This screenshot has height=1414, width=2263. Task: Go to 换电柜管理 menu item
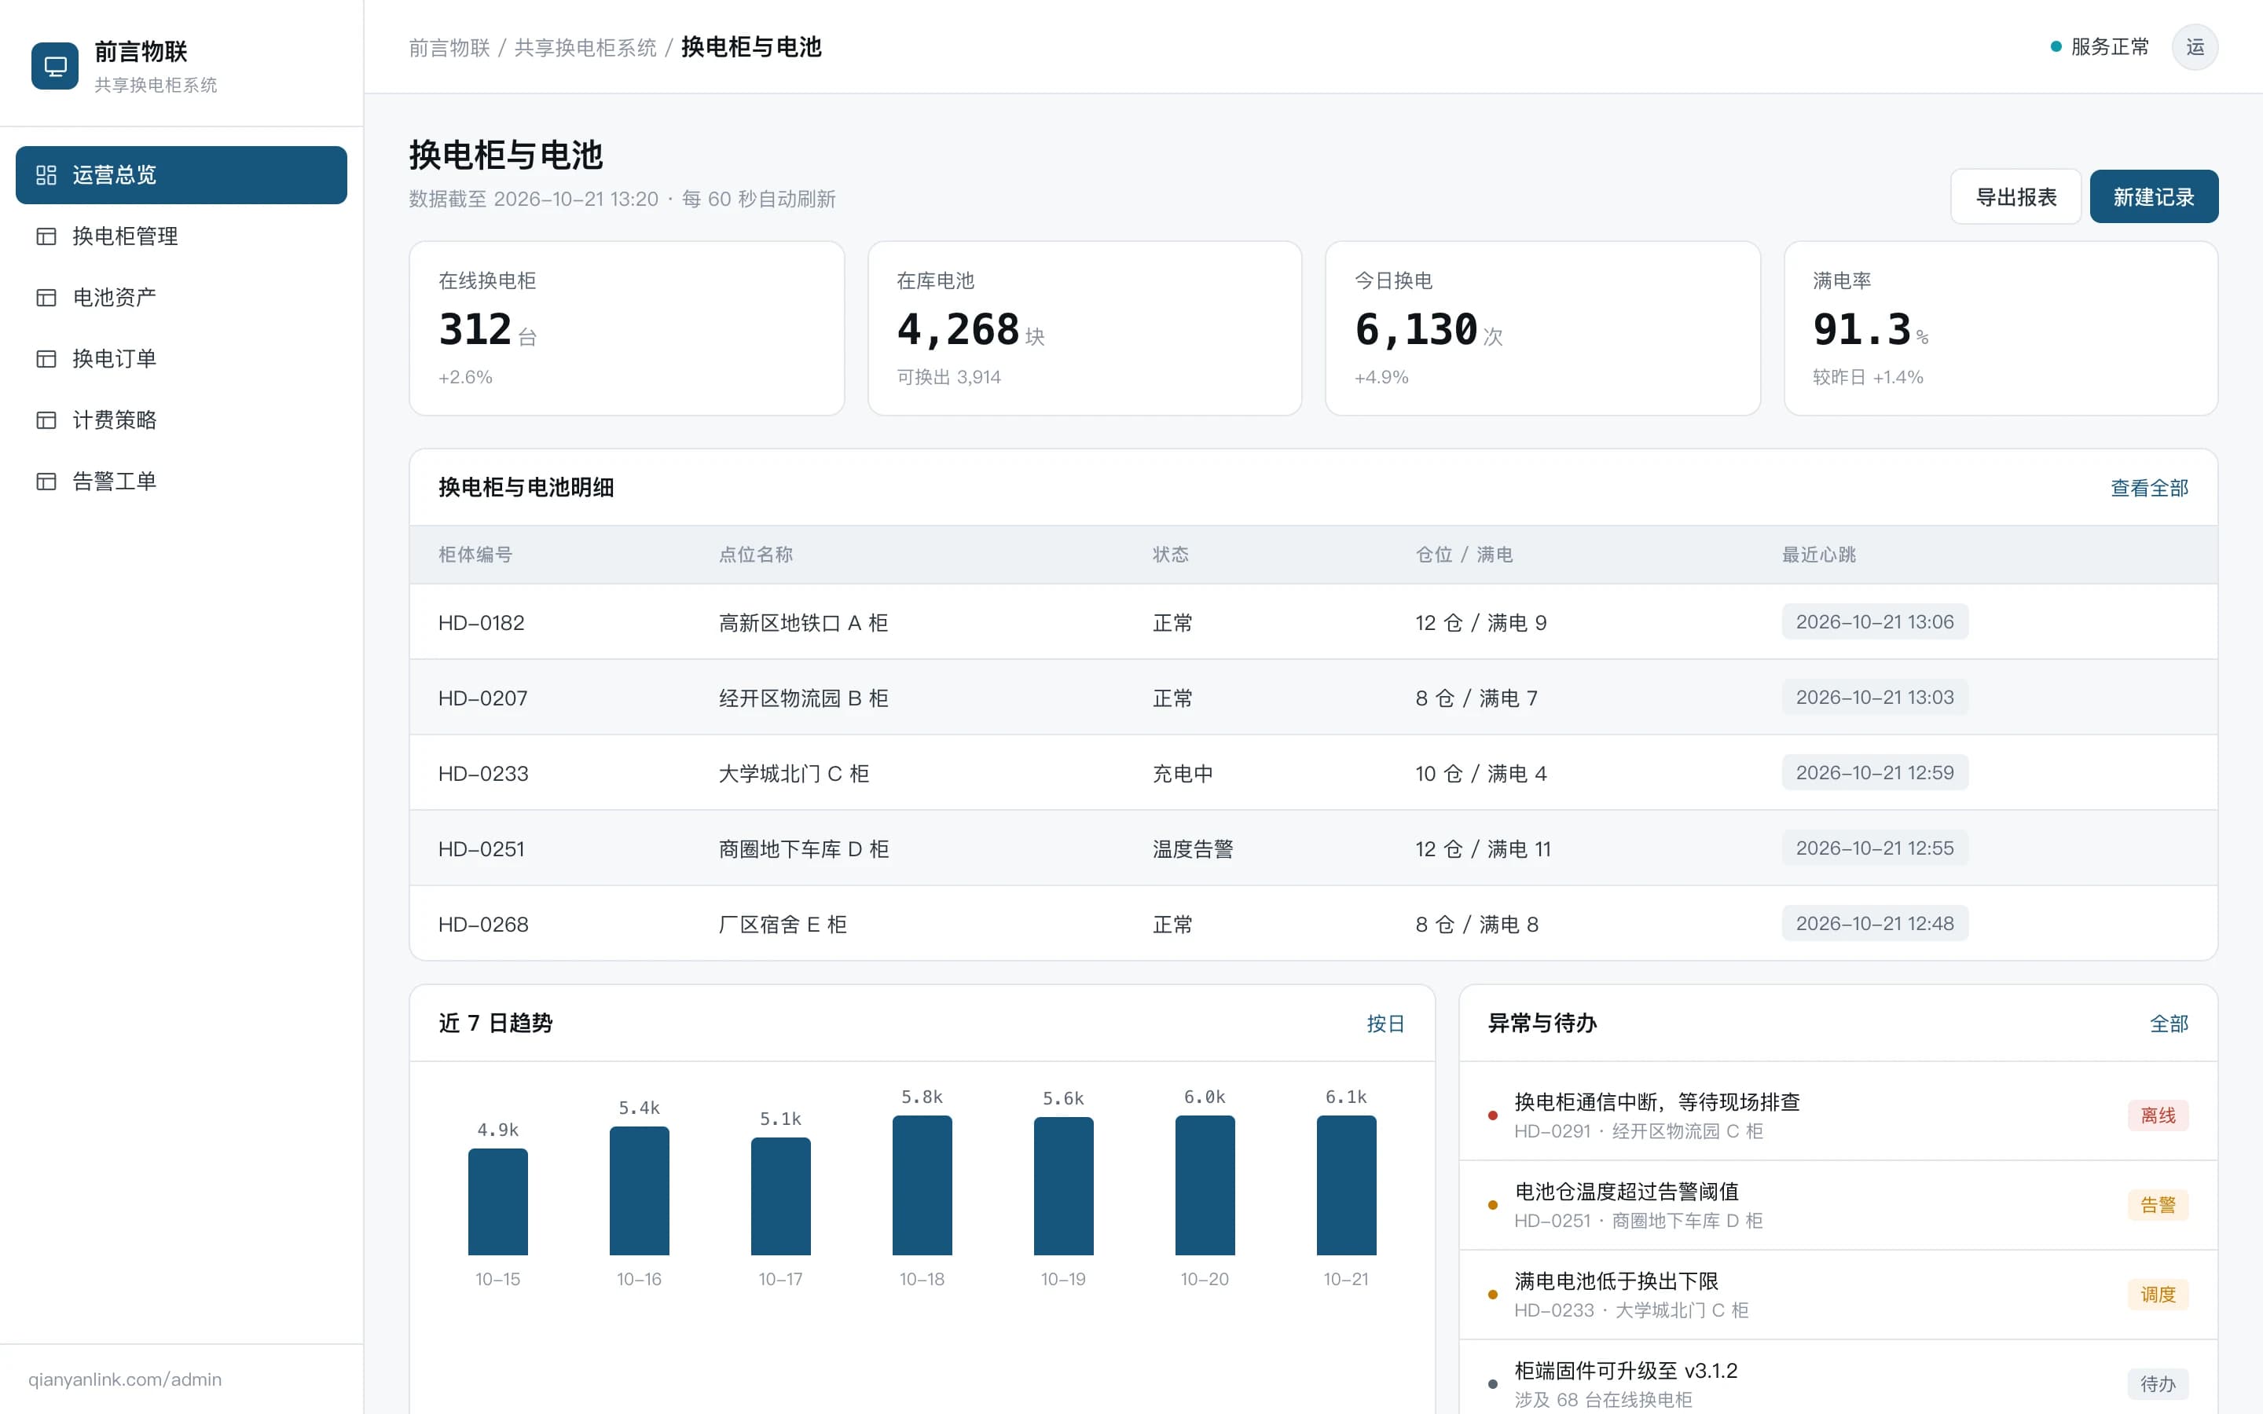pos(182,236)
